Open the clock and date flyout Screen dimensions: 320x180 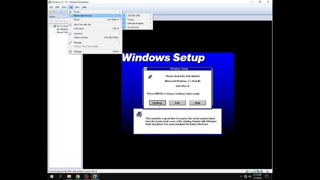(257, 176)
